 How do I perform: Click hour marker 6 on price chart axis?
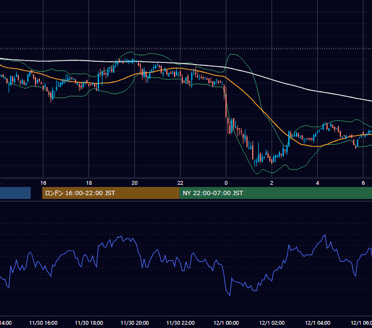tap(363, 183)
